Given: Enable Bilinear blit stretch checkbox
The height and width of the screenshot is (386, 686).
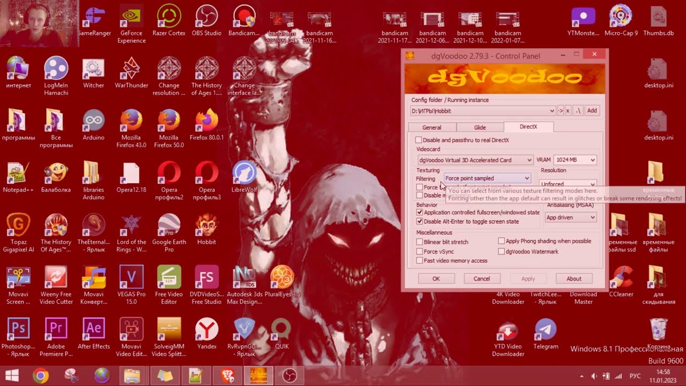Looking at the screenshot, I should (x=420, y=242).
